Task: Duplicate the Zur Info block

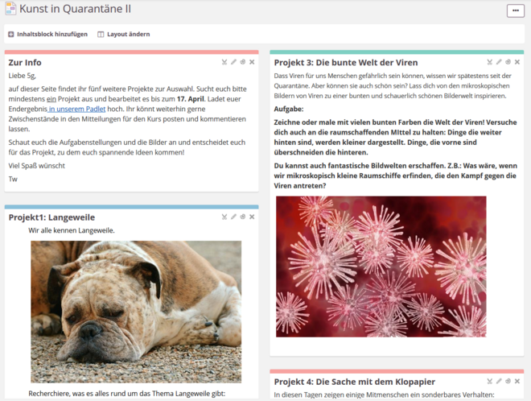Action: [x=243, y=62]
